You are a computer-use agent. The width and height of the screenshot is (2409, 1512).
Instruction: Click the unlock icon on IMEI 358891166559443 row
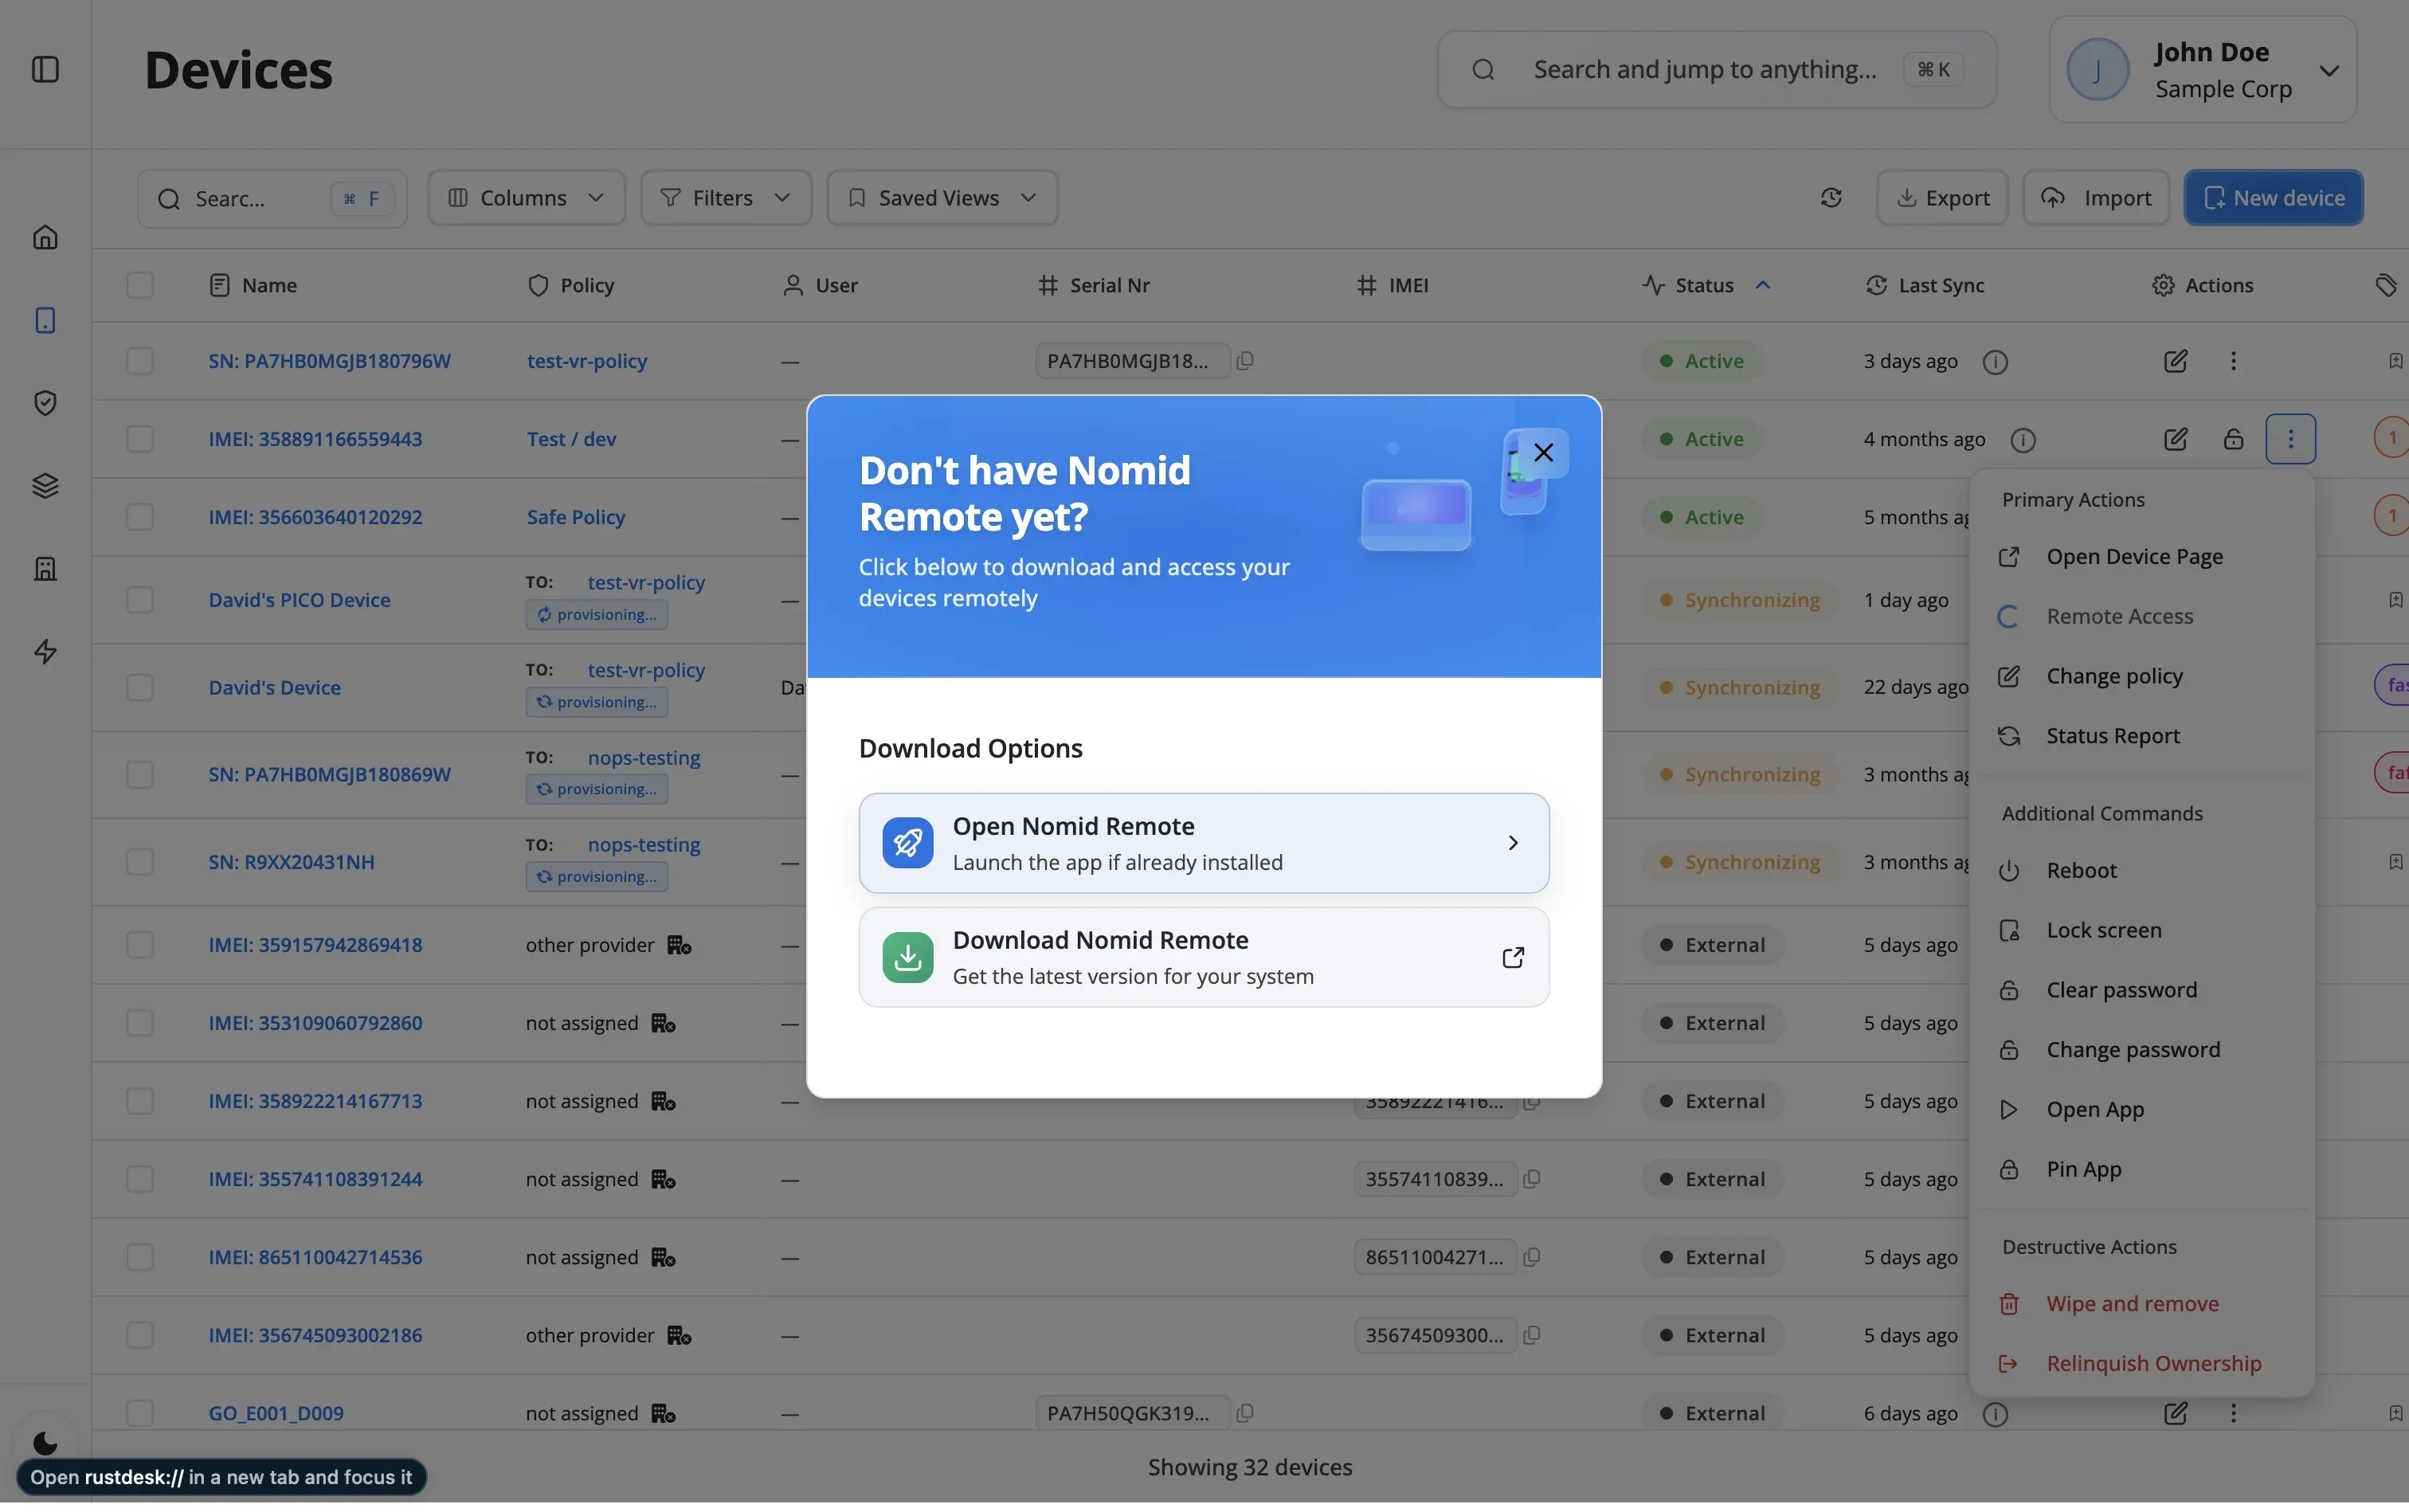click(2233, 440)
